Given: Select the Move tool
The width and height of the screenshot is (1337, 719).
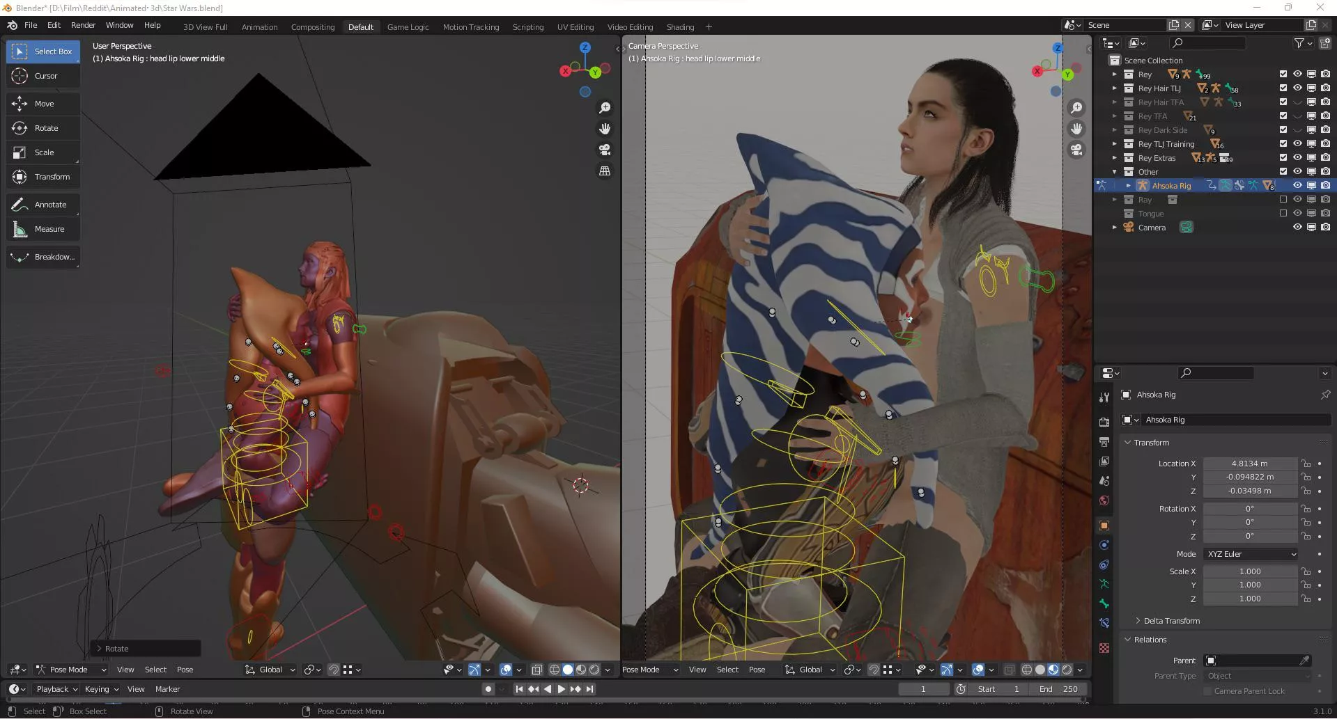Looking at the screenshot, I should click(x=43, y=104).
